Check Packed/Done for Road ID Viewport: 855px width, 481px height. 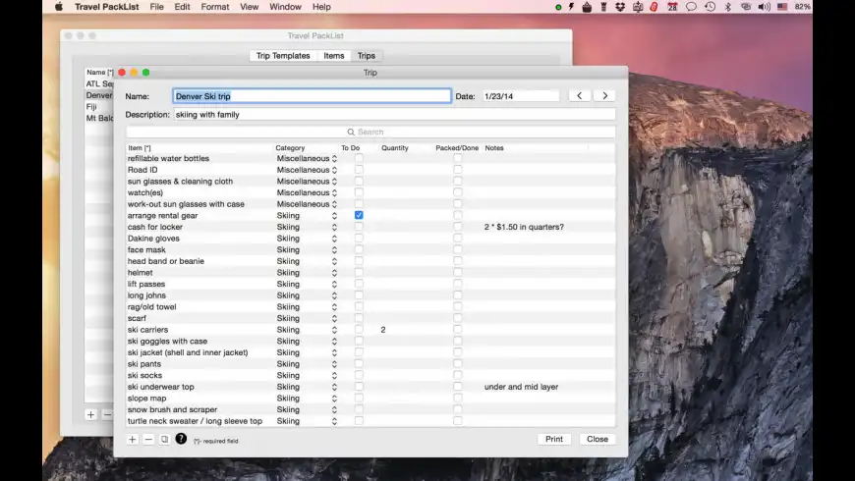pos(458,170)
